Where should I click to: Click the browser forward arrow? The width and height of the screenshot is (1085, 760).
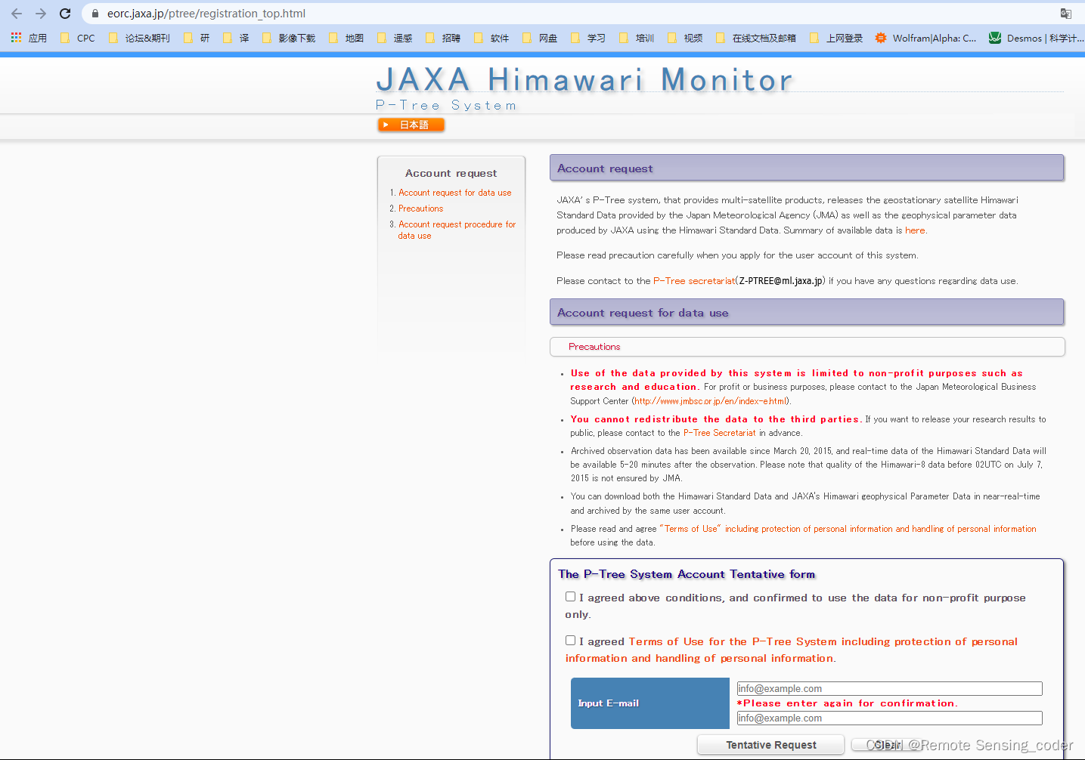pyautogui.click(x=41, y=14)
